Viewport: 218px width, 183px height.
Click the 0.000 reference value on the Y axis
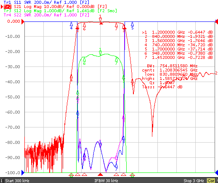tap(13, 21)
